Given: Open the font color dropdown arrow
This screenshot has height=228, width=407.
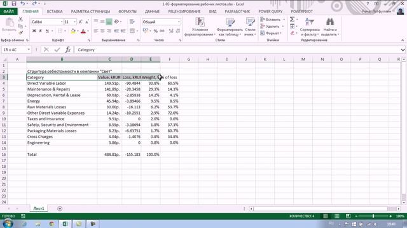Looking at the screenshot, I should 88,31.
